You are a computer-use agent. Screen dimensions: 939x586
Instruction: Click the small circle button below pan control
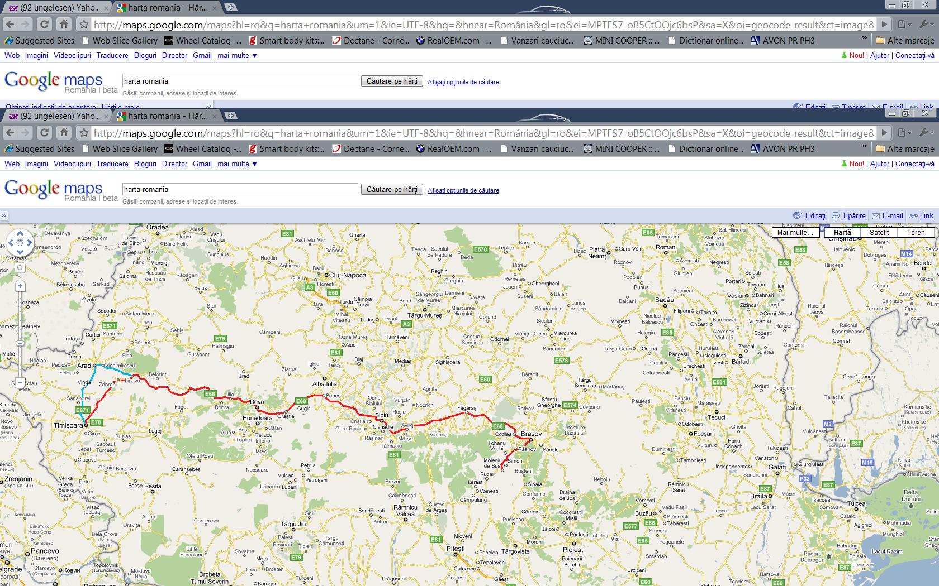[20, 268]
